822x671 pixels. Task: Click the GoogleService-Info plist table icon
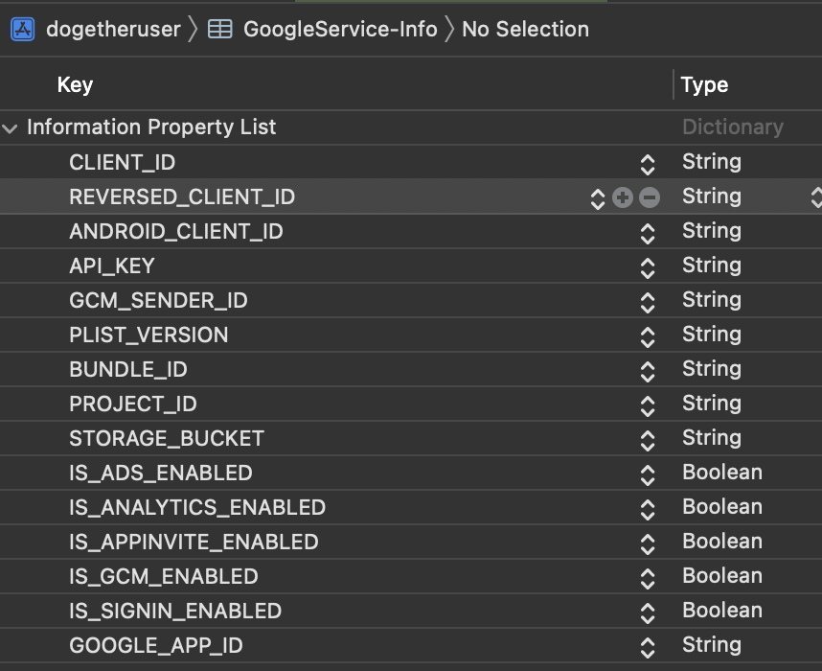220,30
